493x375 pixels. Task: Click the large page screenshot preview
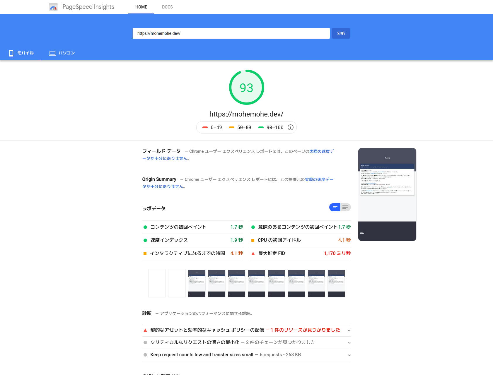coord(387,194)
